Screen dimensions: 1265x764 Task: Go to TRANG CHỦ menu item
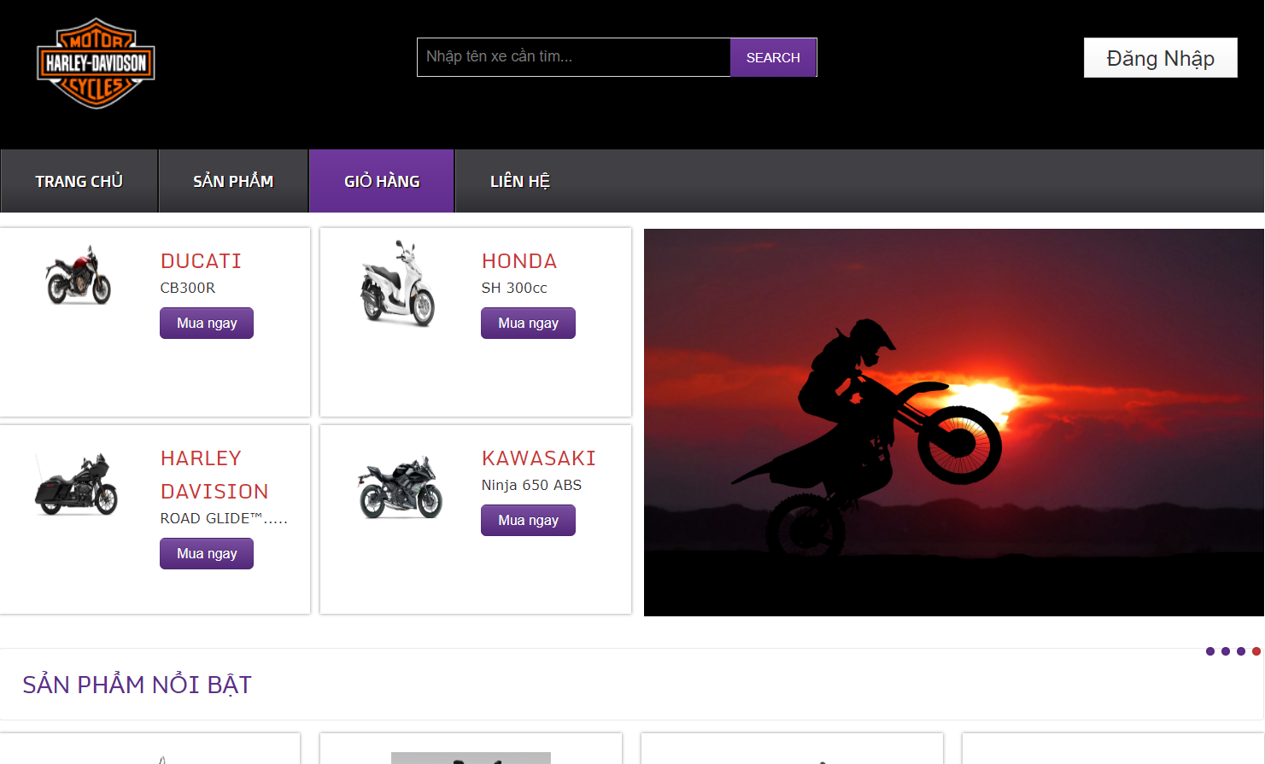tap(79, 181)
